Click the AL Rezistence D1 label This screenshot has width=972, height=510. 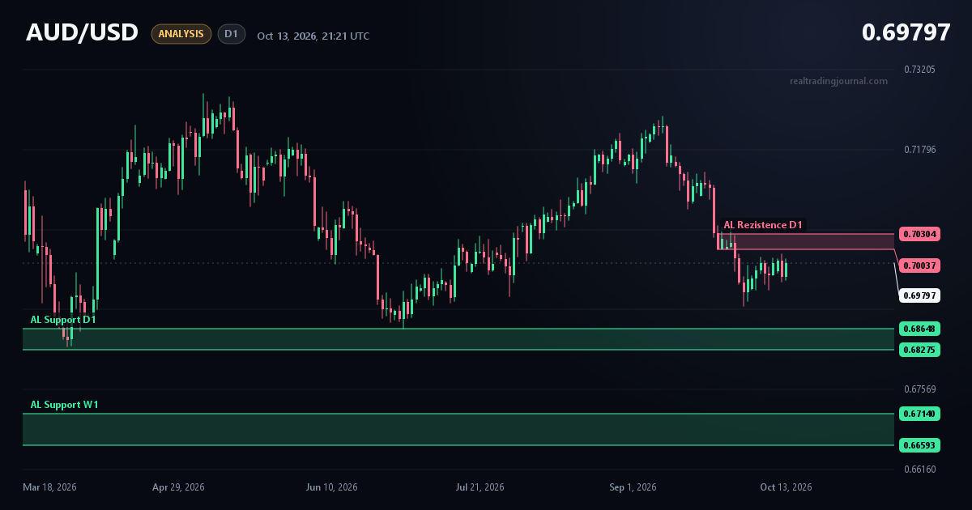(x=763, y=225)
